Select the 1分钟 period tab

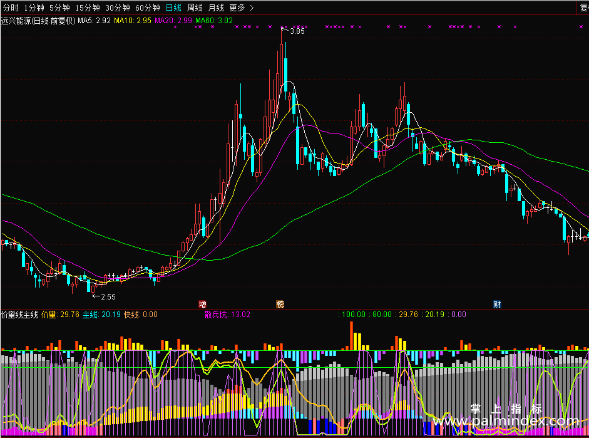coord(34,8)
